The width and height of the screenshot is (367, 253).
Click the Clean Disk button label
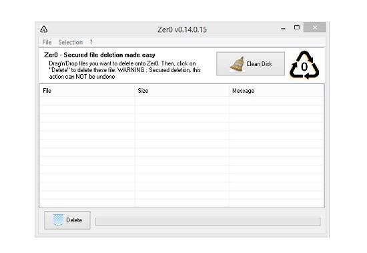pos(259,64)
